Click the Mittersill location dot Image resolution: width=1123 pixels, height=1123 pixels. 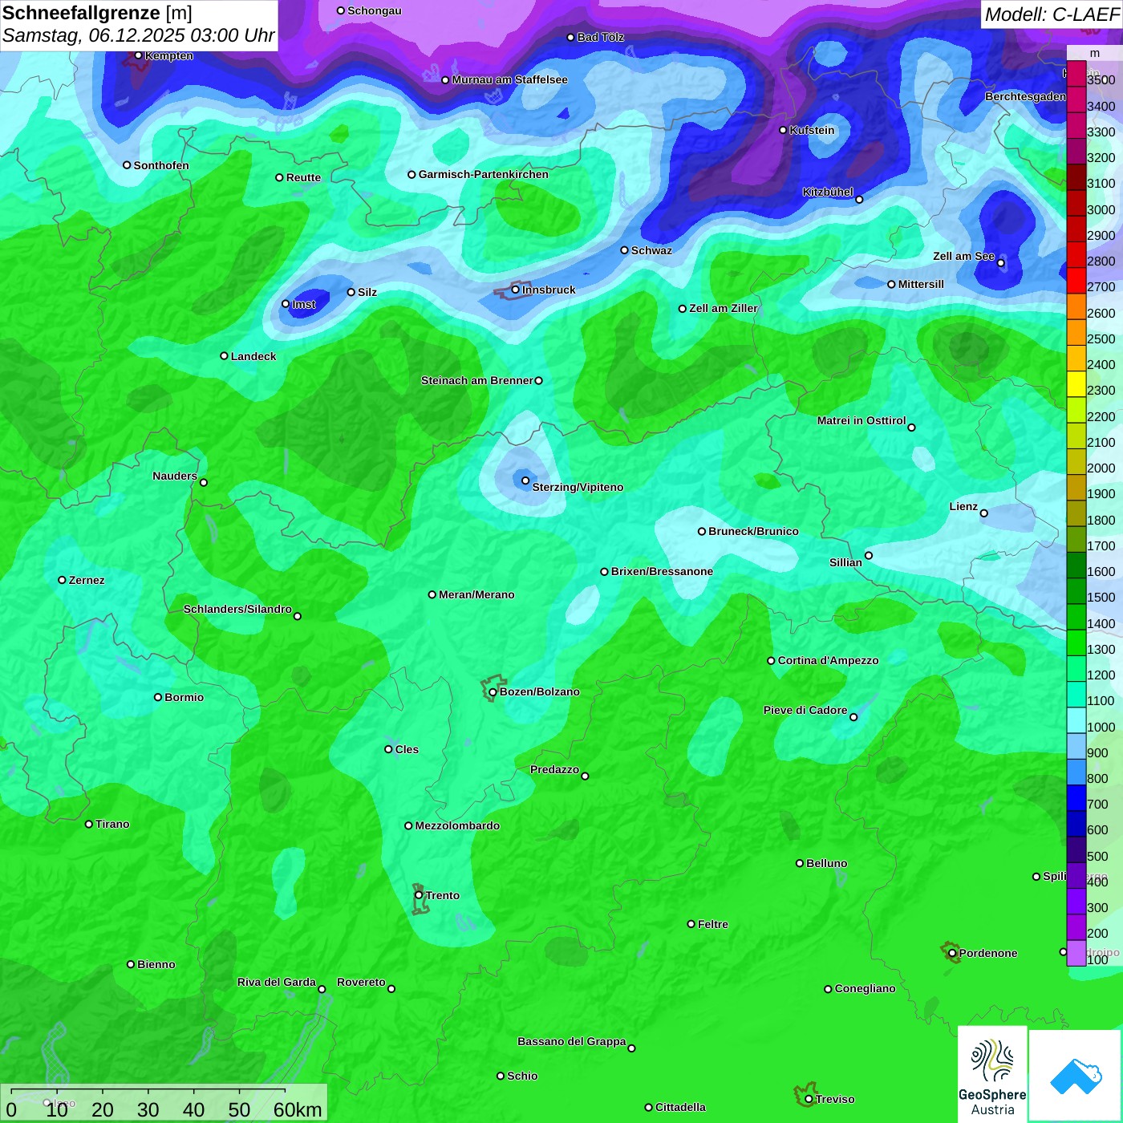coord(891,285)
